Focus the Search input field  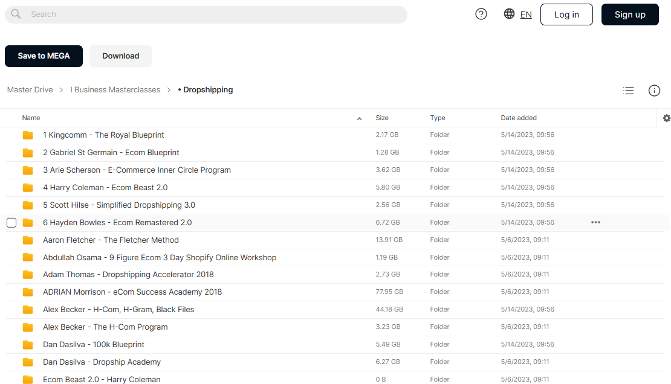pos(206,14)
